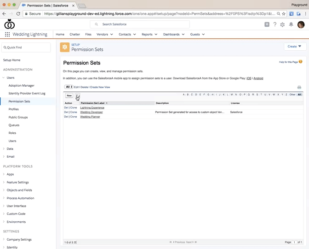Click the Edit list view link
This screenshot has height=249, width=309.
click(76, 87)
